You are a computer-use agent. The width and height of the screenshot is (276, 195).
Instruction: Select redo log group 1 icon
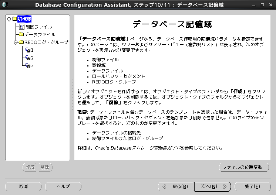28,50
